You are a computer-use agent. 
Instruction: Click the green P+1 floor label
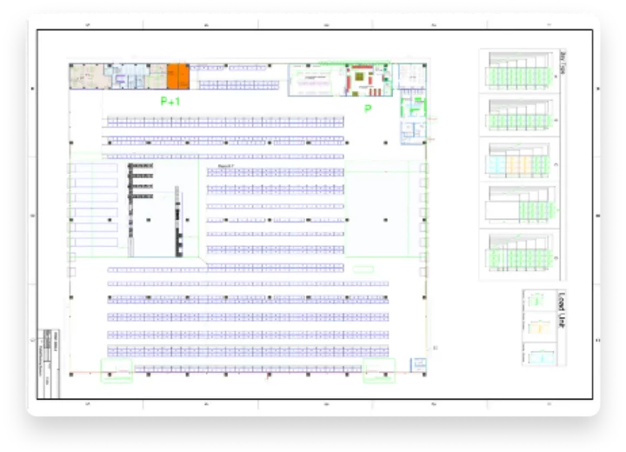coord(170,102)
